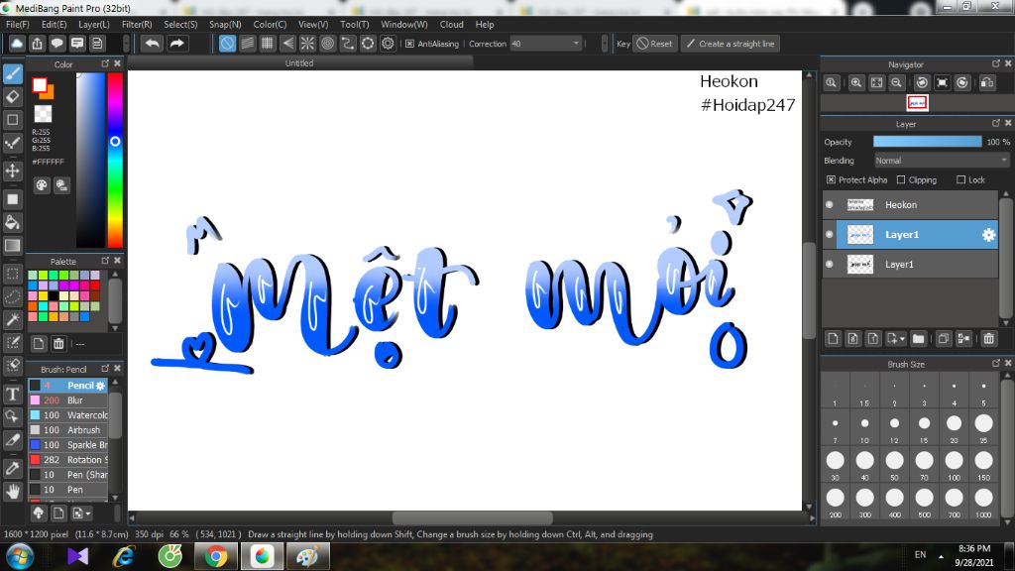Enable the layer Lock checkbox
The width and height of the screenshot is (1015, 571).
[x=960, y=180]
